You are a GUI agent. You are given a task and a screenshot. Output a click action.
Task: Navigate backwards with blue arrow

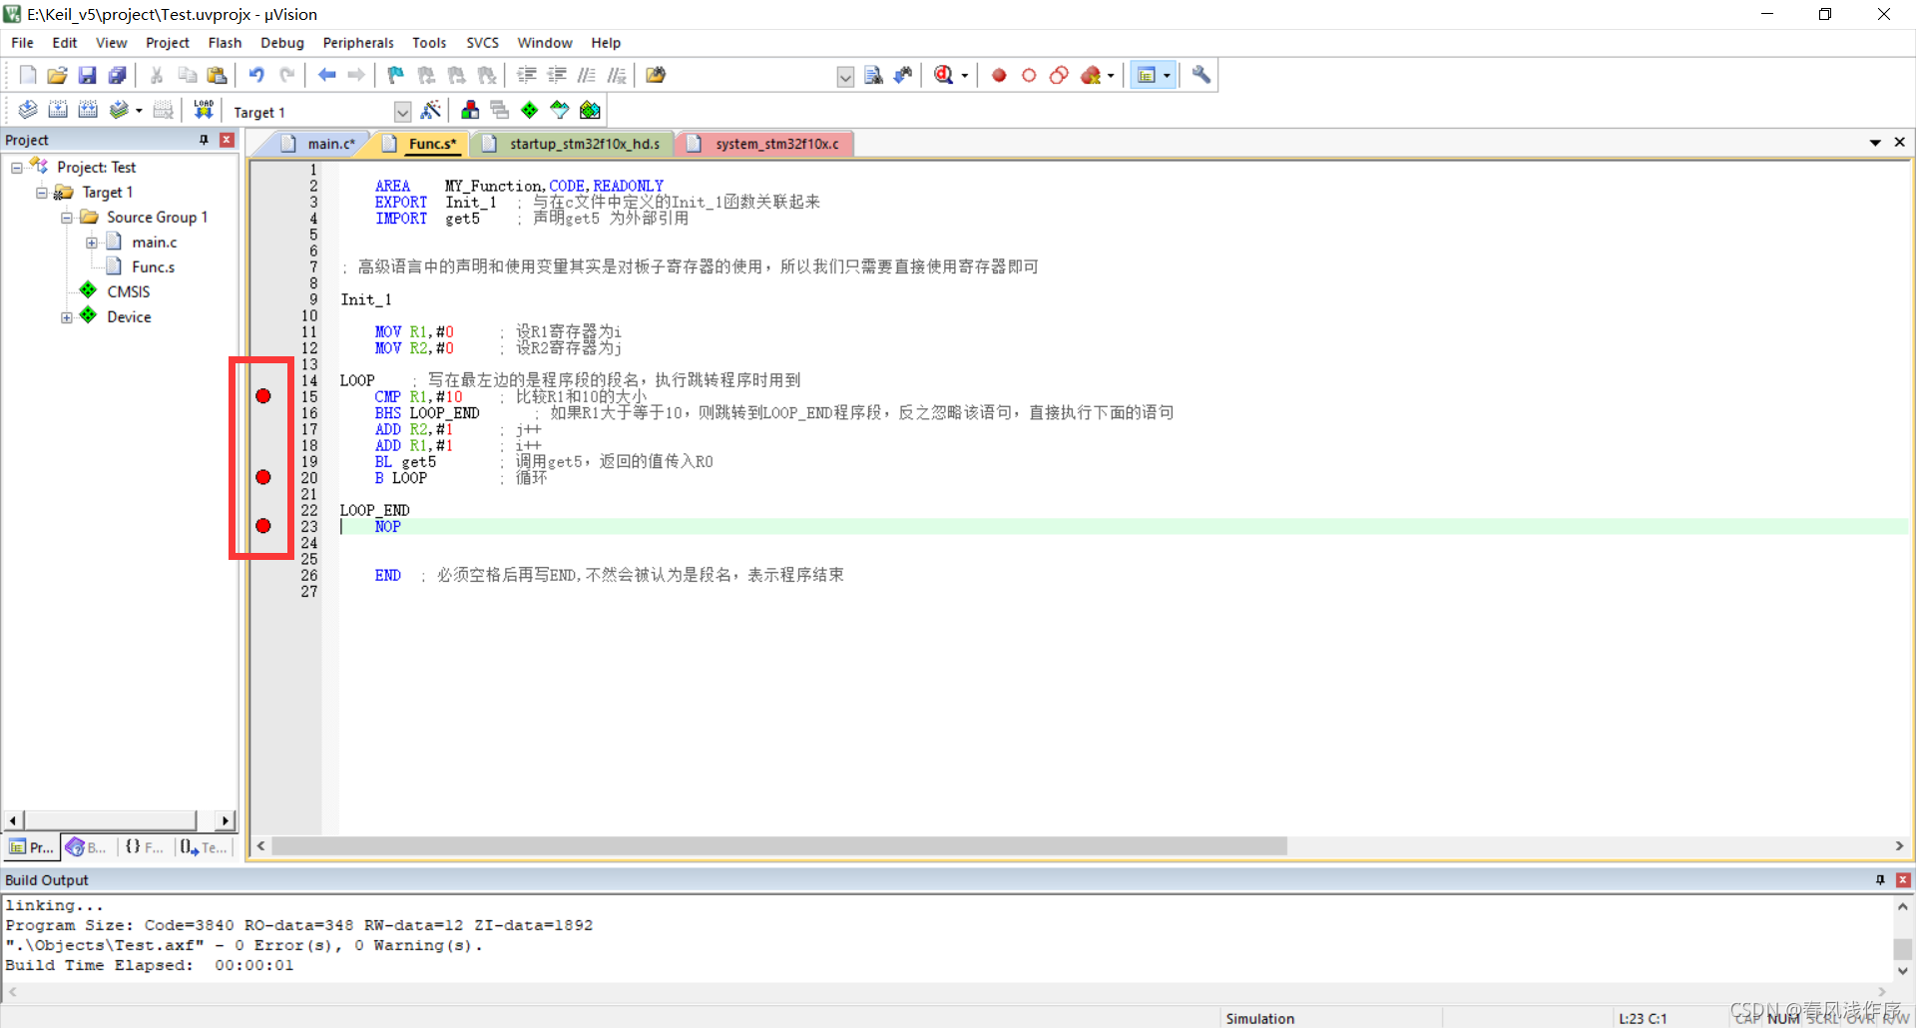point(326,75)
